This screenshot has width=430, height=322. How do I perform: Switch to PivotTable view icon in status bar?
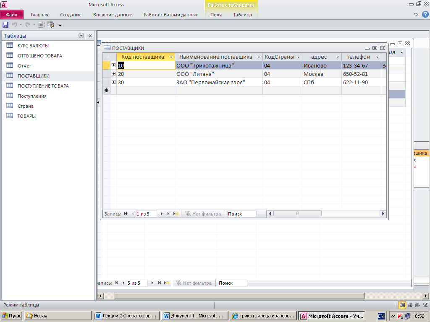[x=410, y=305]
